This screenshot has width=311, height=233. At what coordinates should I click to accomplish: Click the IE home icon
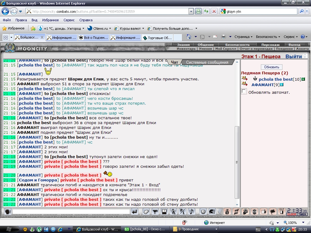click(x=189, y=37)
